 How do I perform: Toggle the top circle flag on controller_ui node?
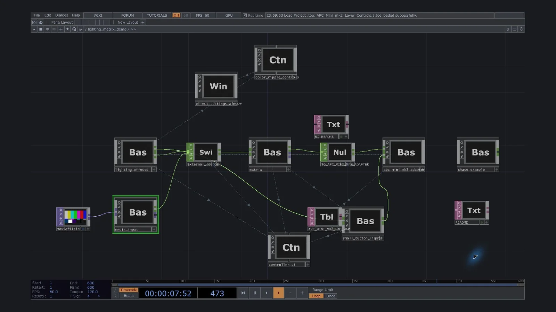coord(273,238)
